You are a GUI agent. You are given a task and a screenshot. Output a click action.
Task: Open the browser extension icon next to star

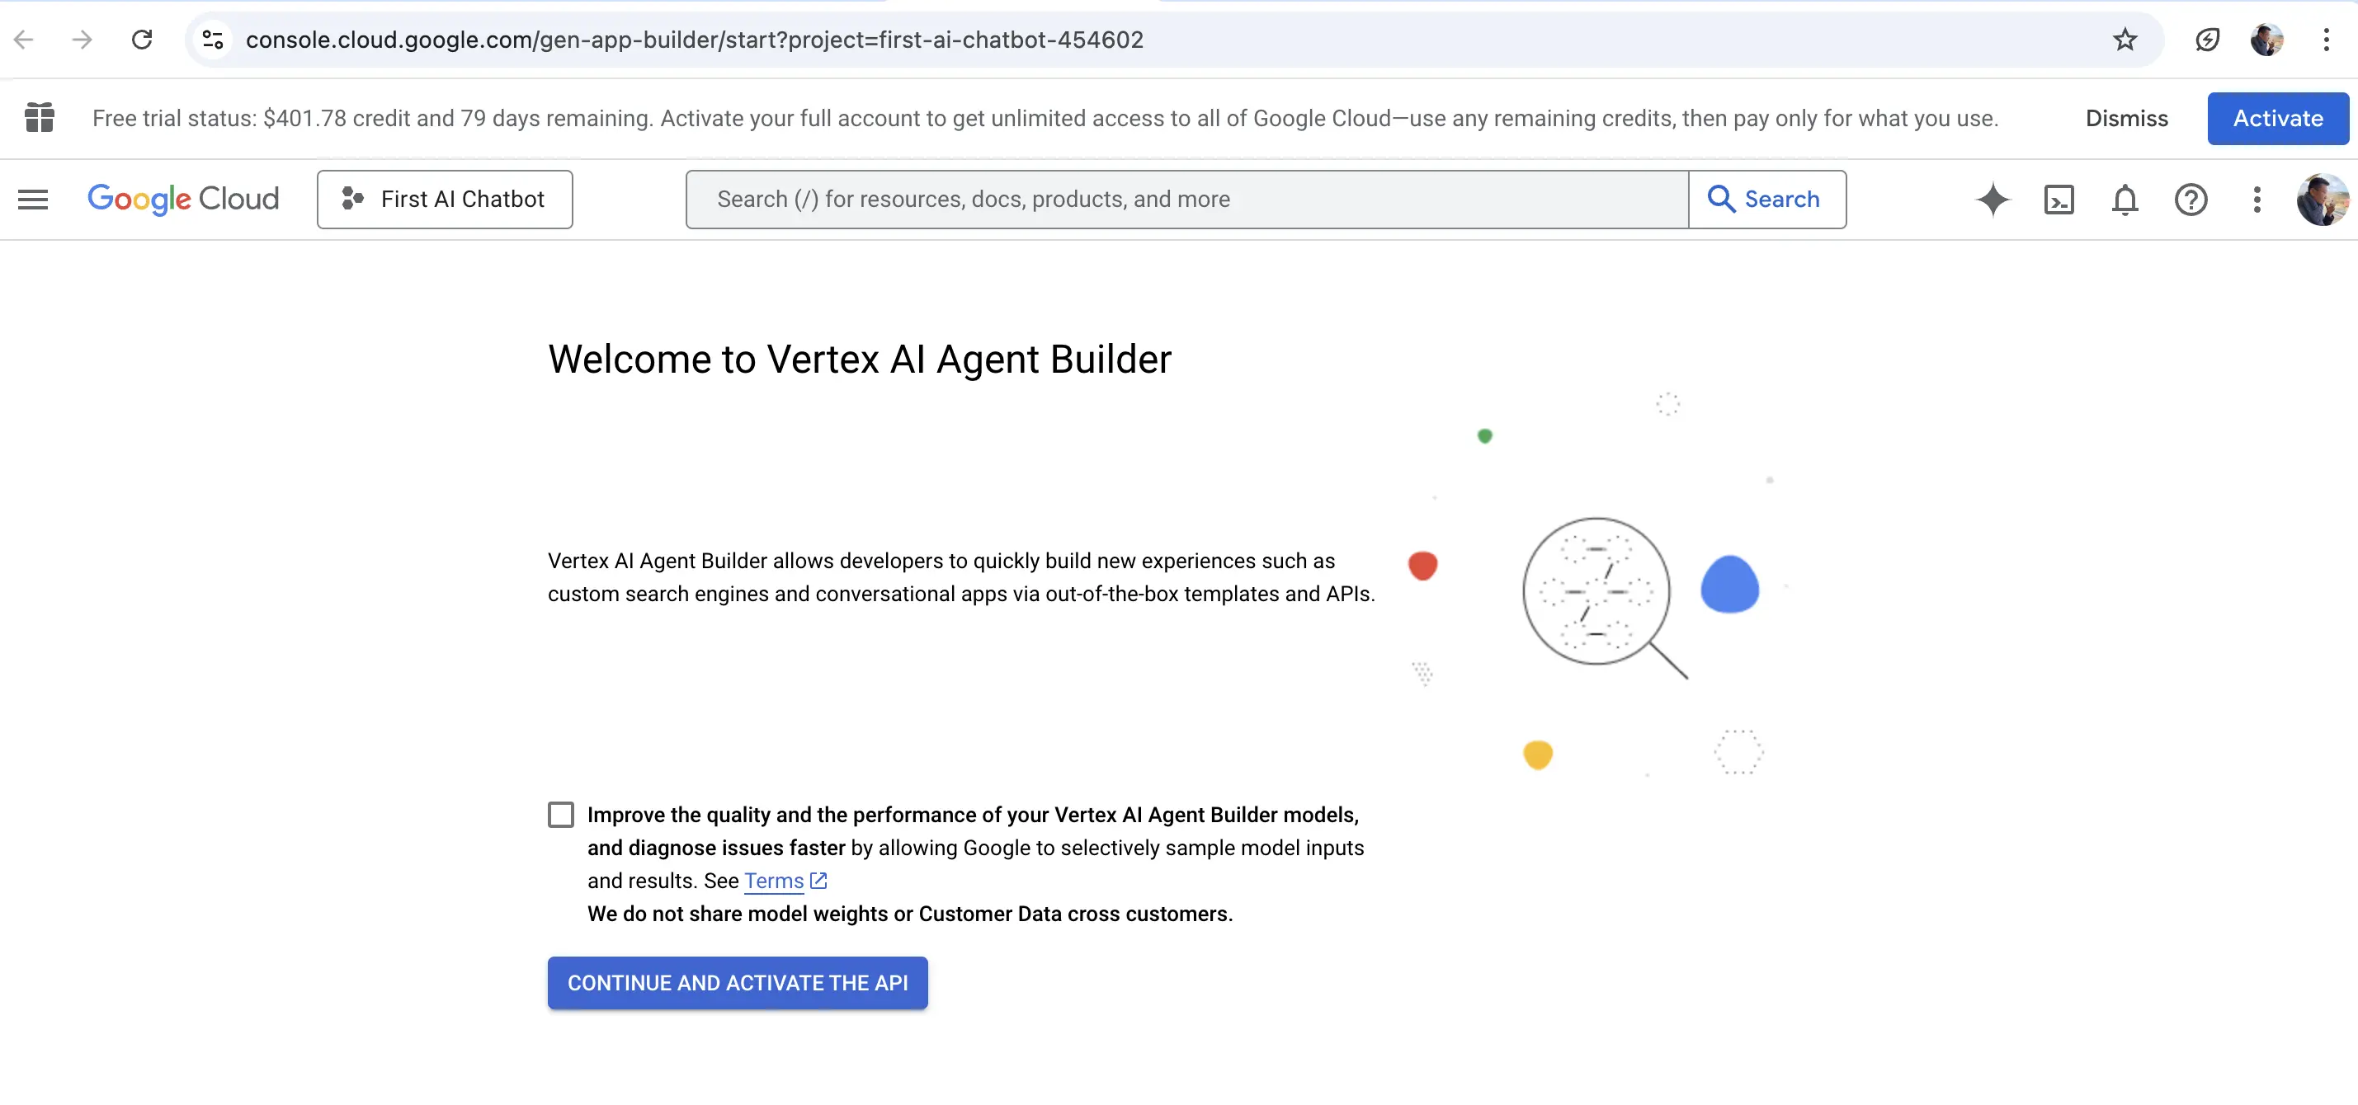click(x=2207, y=40)
